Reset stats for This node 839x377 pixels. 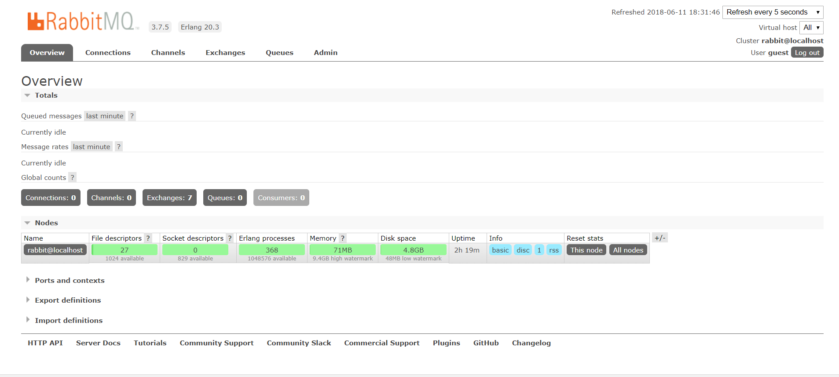(x=586, y=250)
